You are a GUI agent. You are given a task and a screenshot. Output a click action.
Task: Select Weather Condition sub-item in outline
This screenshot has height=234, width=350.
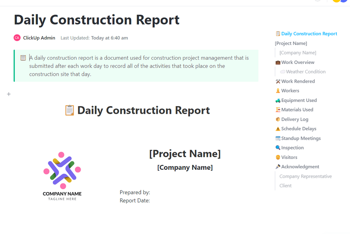(x=306, y=72)
